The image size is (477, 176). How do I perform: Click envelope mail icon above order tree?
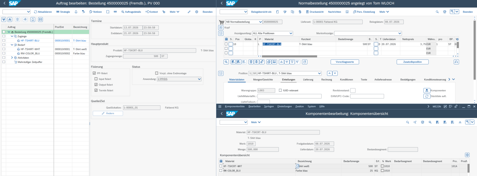tap(40, 19)
